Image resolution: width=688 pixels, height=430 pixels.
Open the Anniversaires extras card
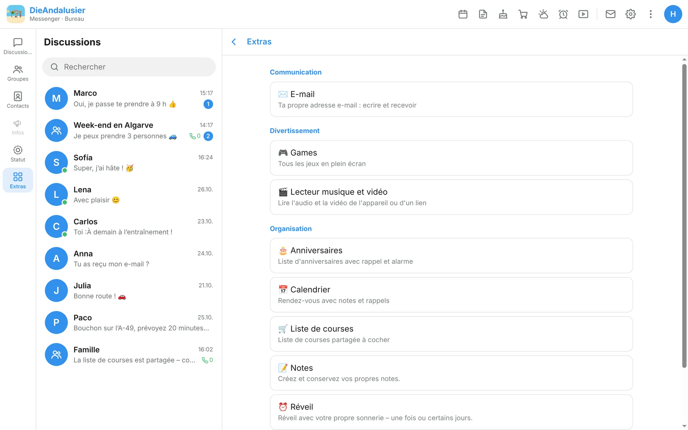click(451, 256)
